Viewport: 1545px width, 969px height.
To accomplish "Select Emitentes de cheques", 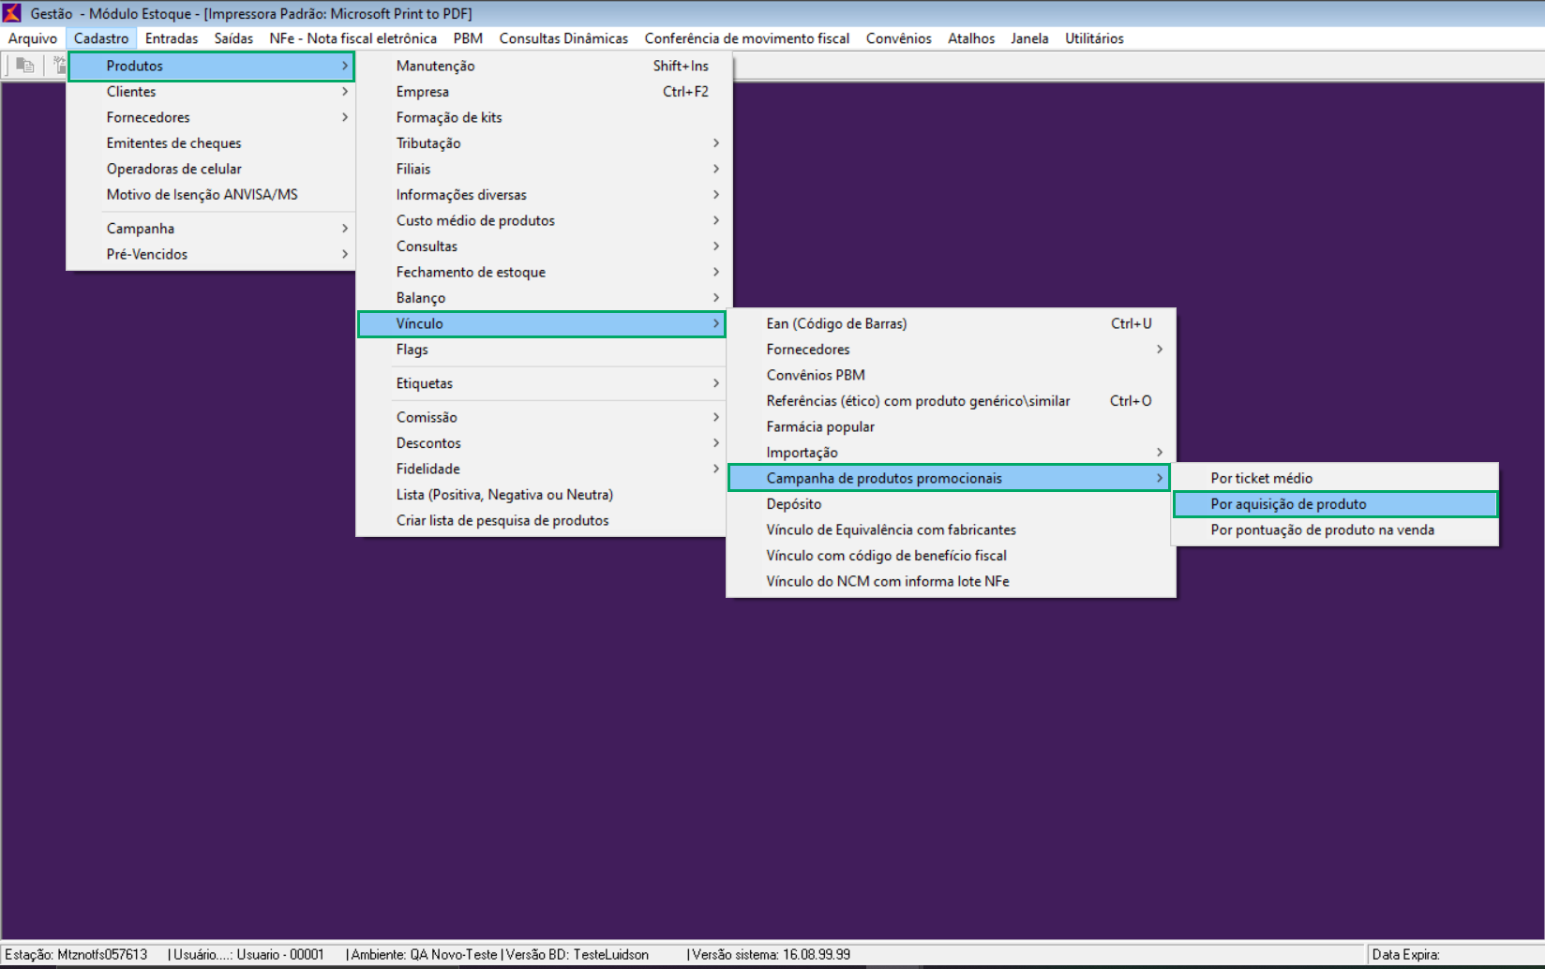I will [211, 143].
